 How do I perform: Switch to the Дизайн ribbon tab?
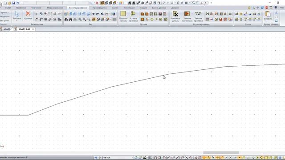[175, 8]
